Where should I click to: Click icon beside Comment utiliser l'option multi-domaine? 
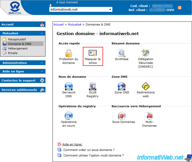tap(59, 155)
